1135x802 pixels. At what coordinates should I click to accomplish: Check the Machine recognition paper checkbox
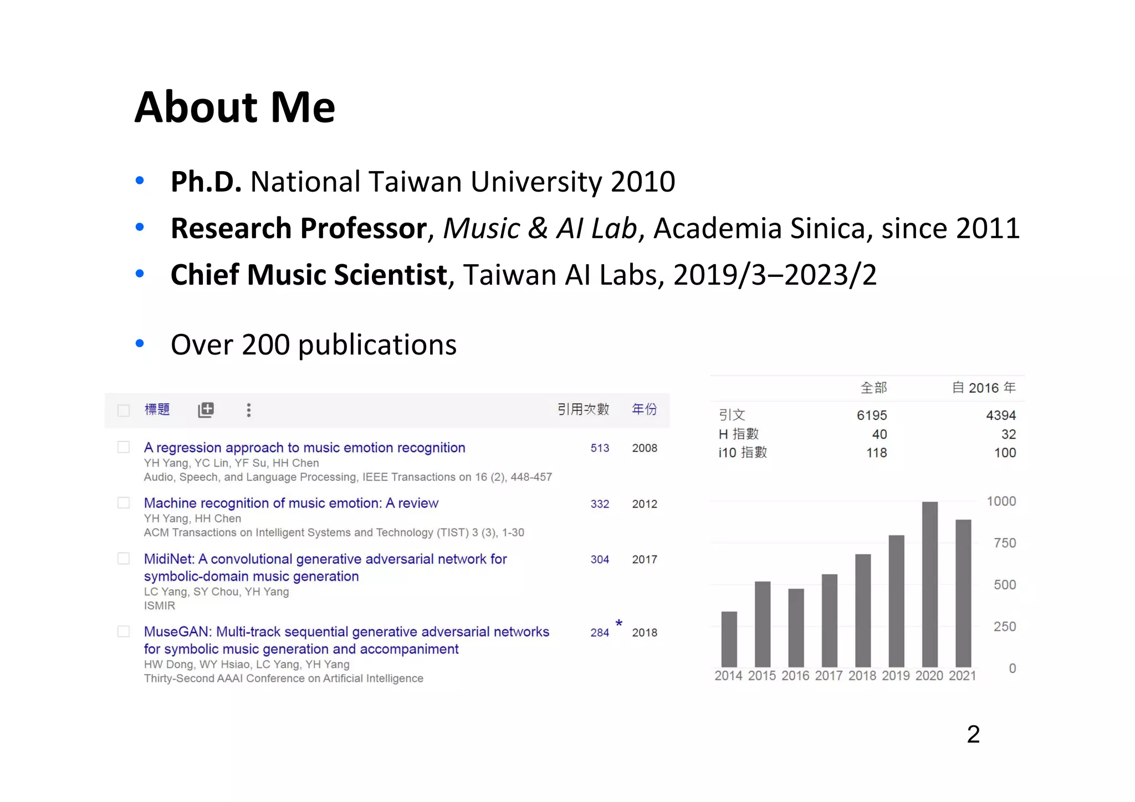coord(124,503)
